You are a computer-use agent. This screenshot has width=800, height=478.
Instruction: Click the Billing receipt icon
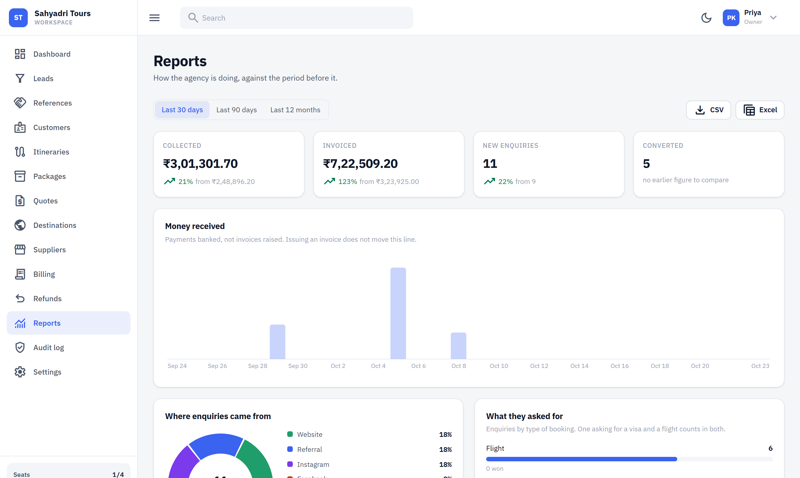click(x=20, y=274)
